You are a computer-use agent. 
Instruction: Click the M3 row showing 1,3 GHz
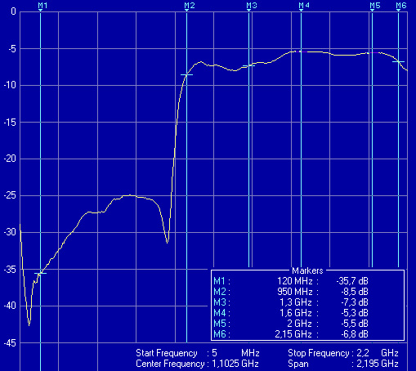tap(291, 302)
